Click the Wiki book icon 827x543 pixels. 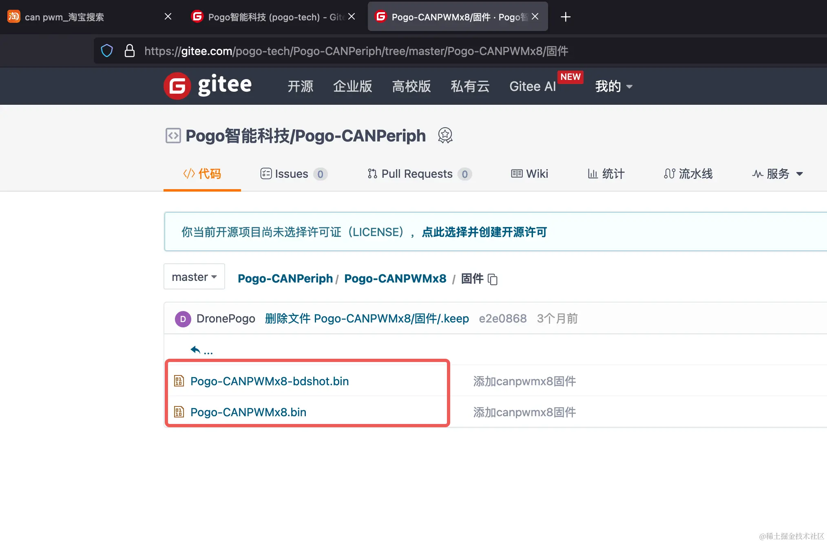point(517,174)
